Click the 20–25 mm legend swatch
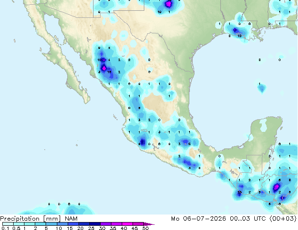The width and height of the screenshot is (298, 230). point(84,224)
